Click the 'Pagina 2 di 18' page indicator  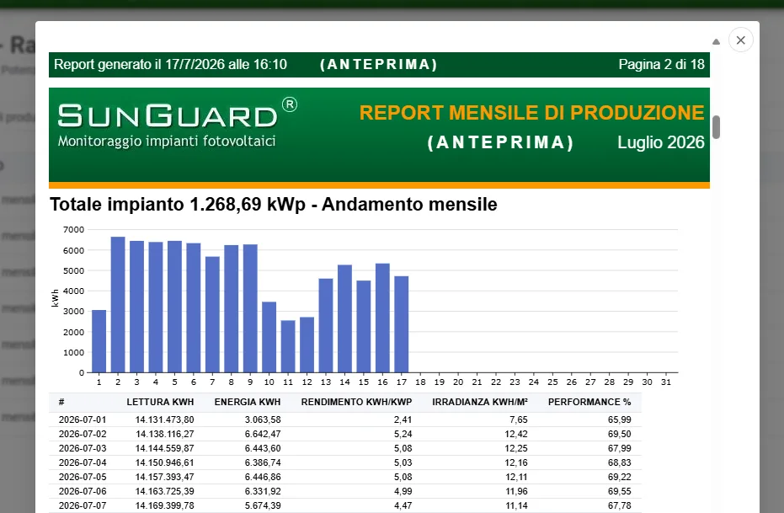pos(661,65)
